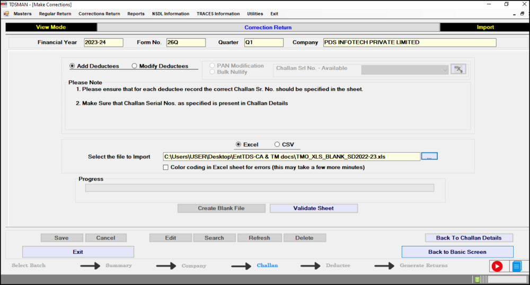Viewport: 530px width, 285px height.
Task: Open the TRACES Information menu
Action: click(218, 14)
